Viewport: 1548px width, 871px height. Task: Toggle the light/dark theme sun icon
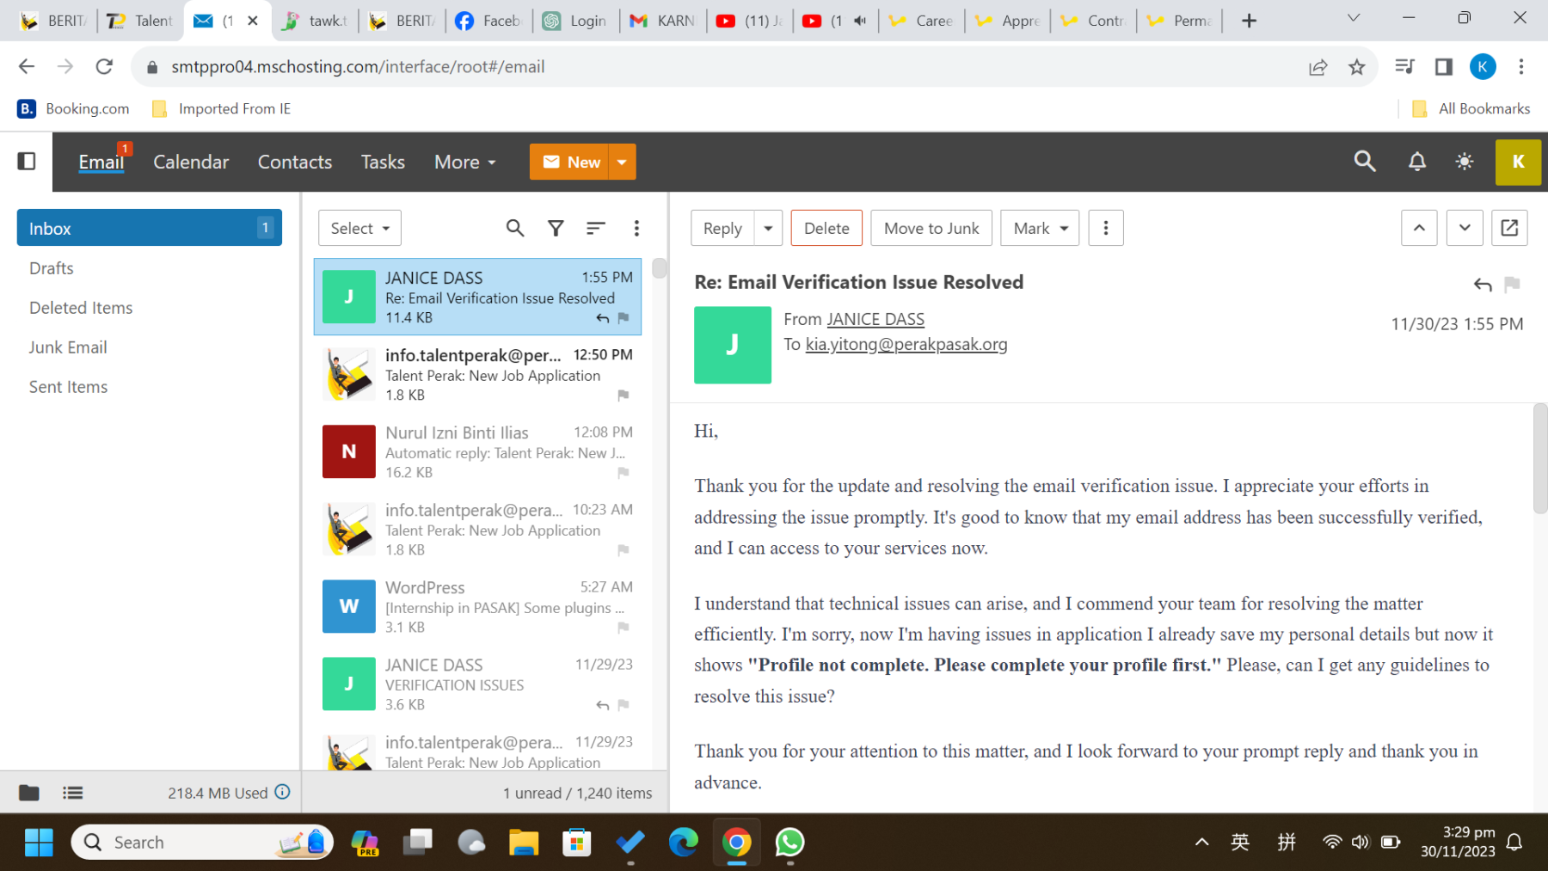click(1465, 162)
